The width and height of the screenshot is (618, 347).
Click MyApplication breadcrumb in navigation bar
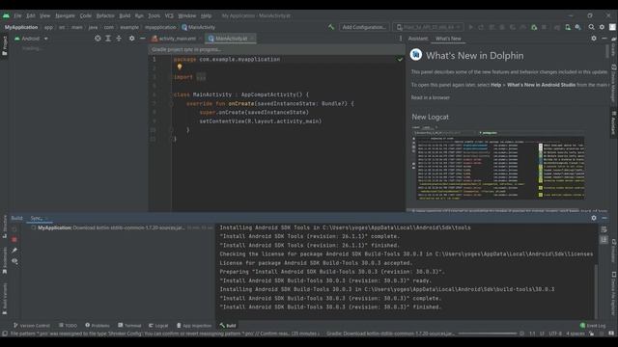[x=21, y=27]
